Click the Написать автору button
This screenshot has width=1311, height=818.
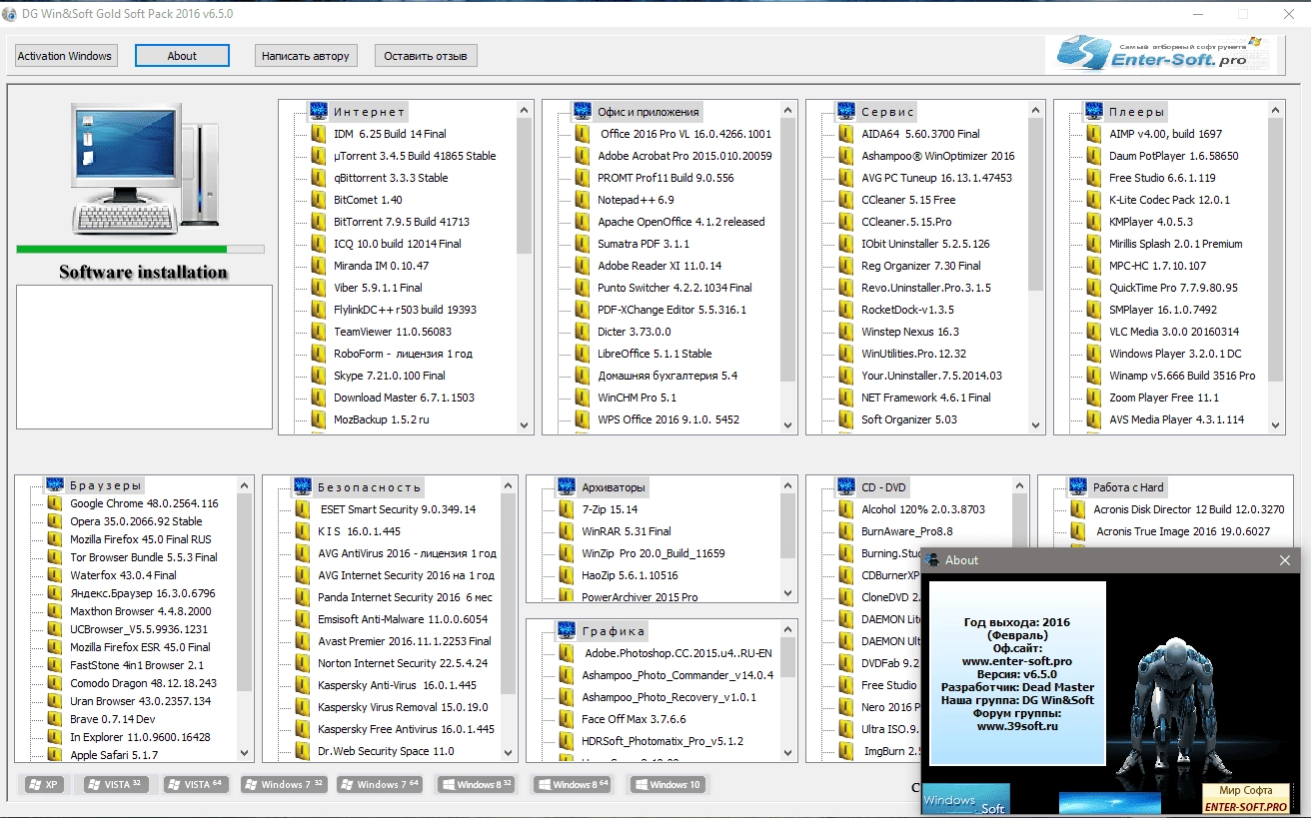[306, 56]
